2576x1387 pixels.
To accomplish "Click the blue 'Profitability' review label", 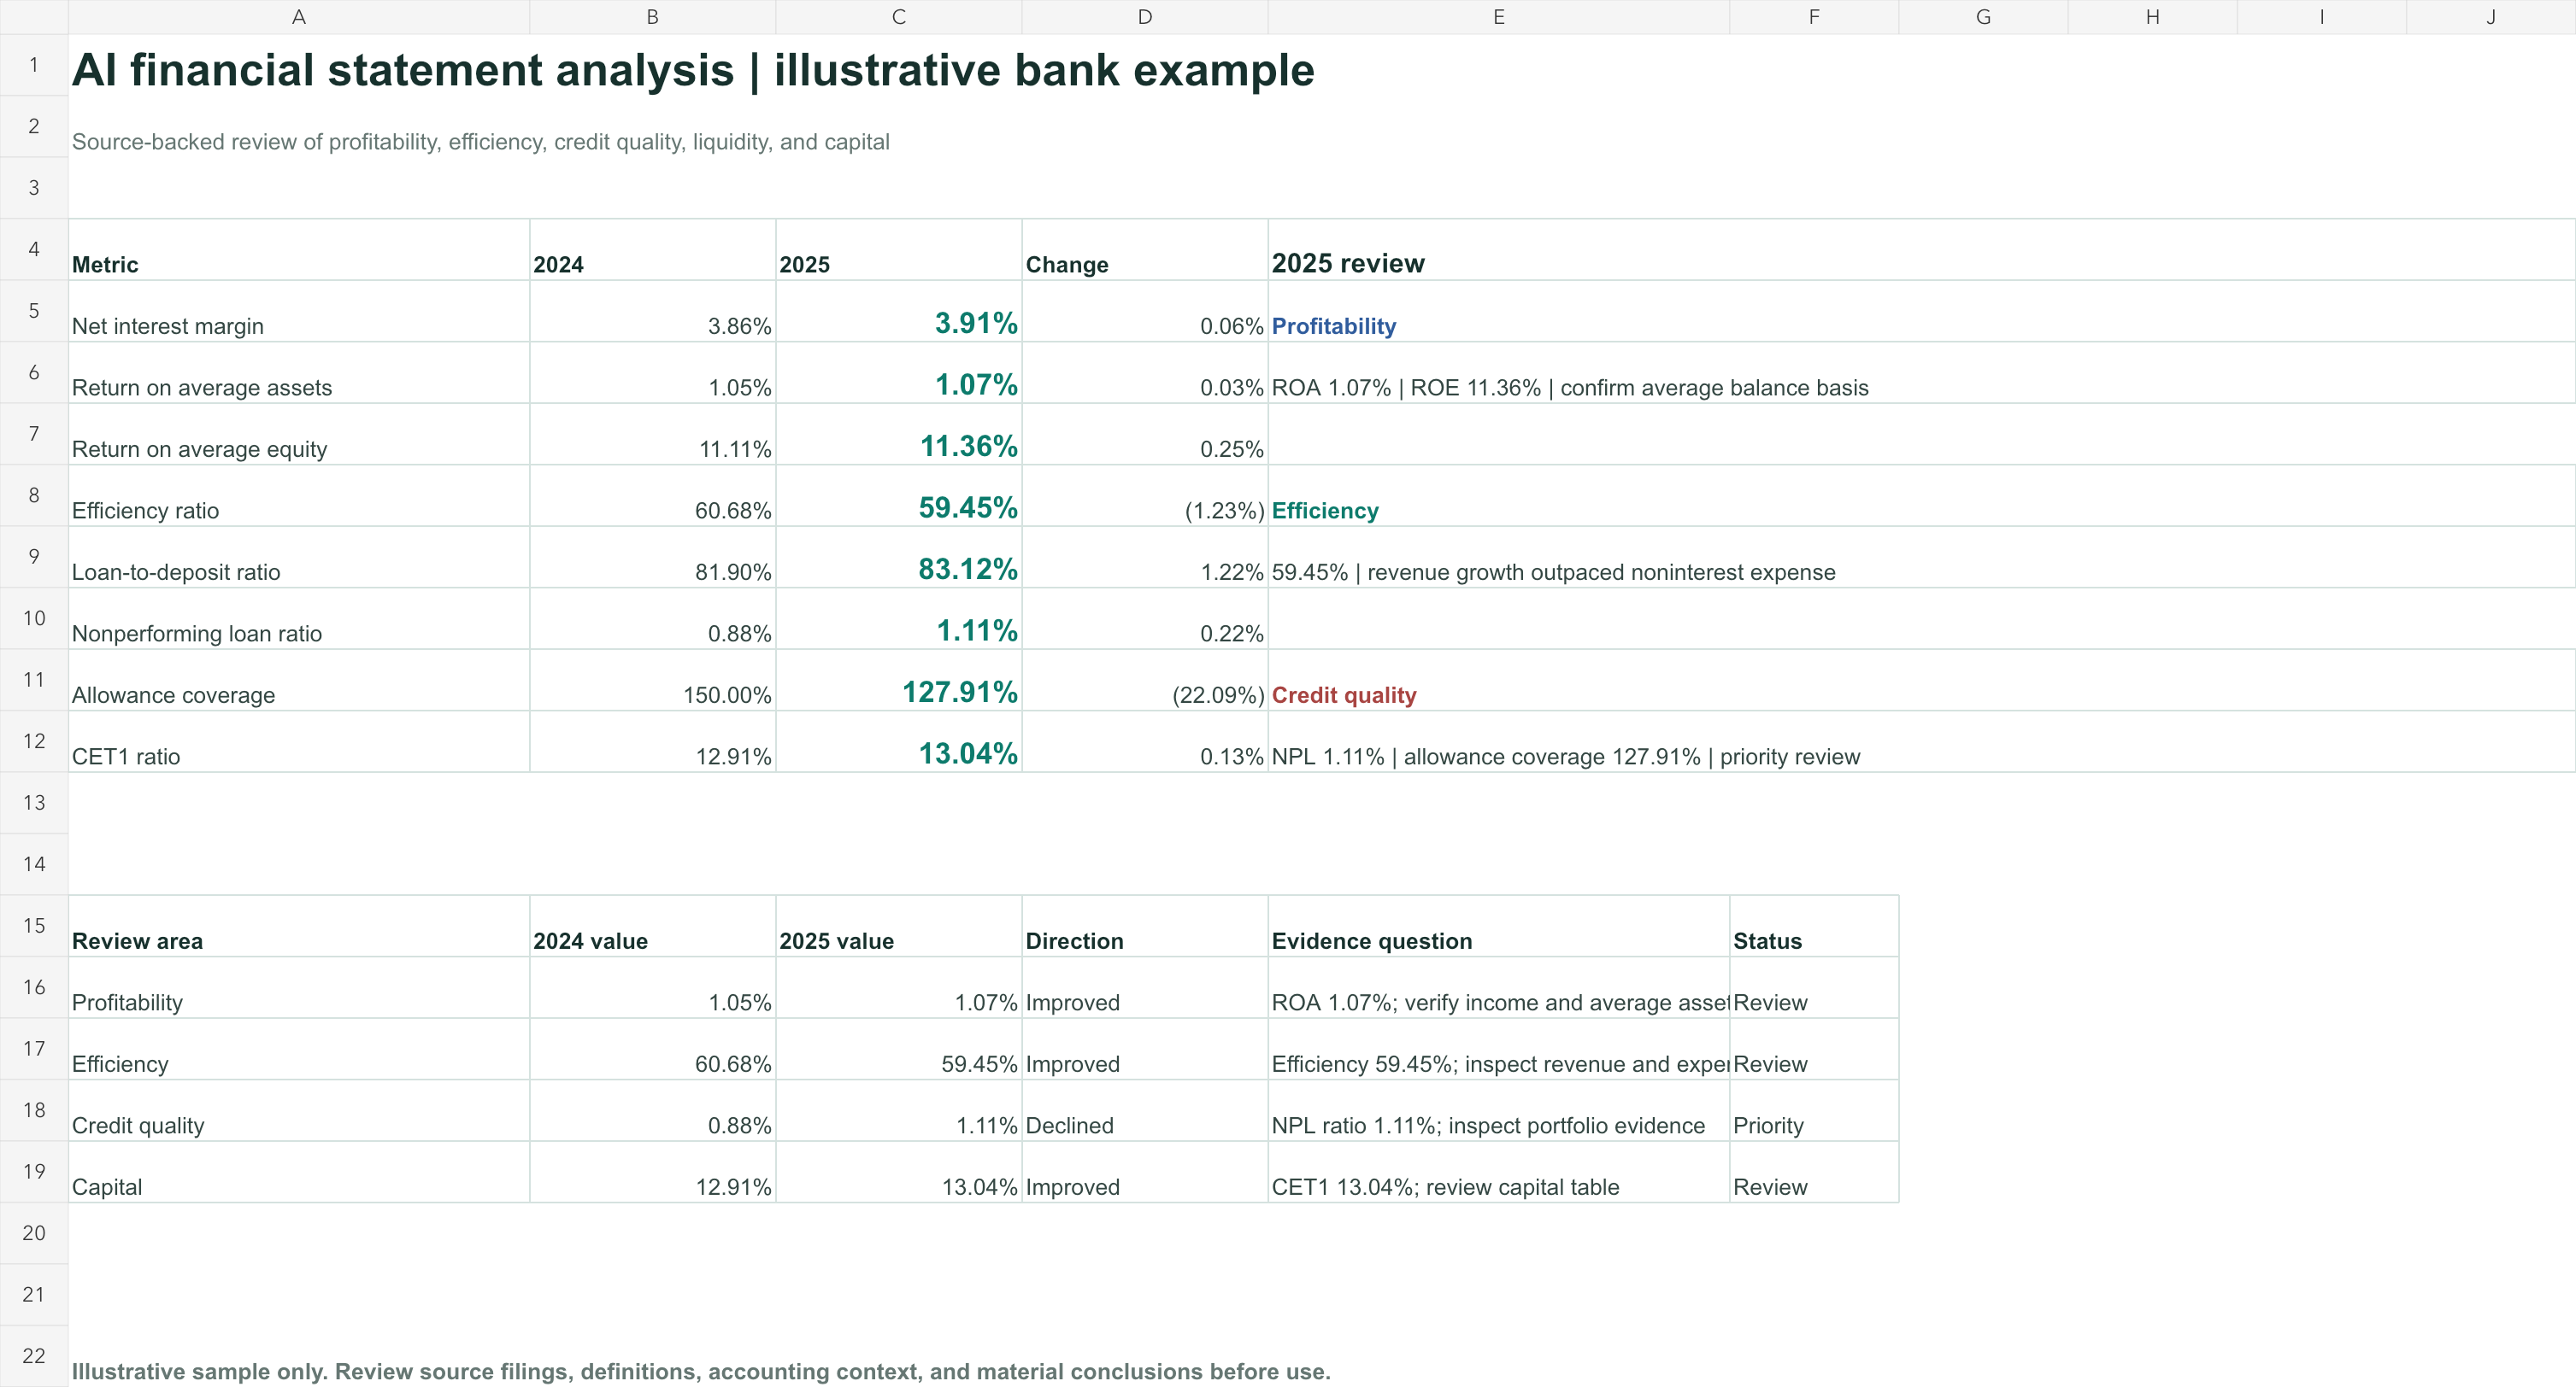I will 1333,325.
